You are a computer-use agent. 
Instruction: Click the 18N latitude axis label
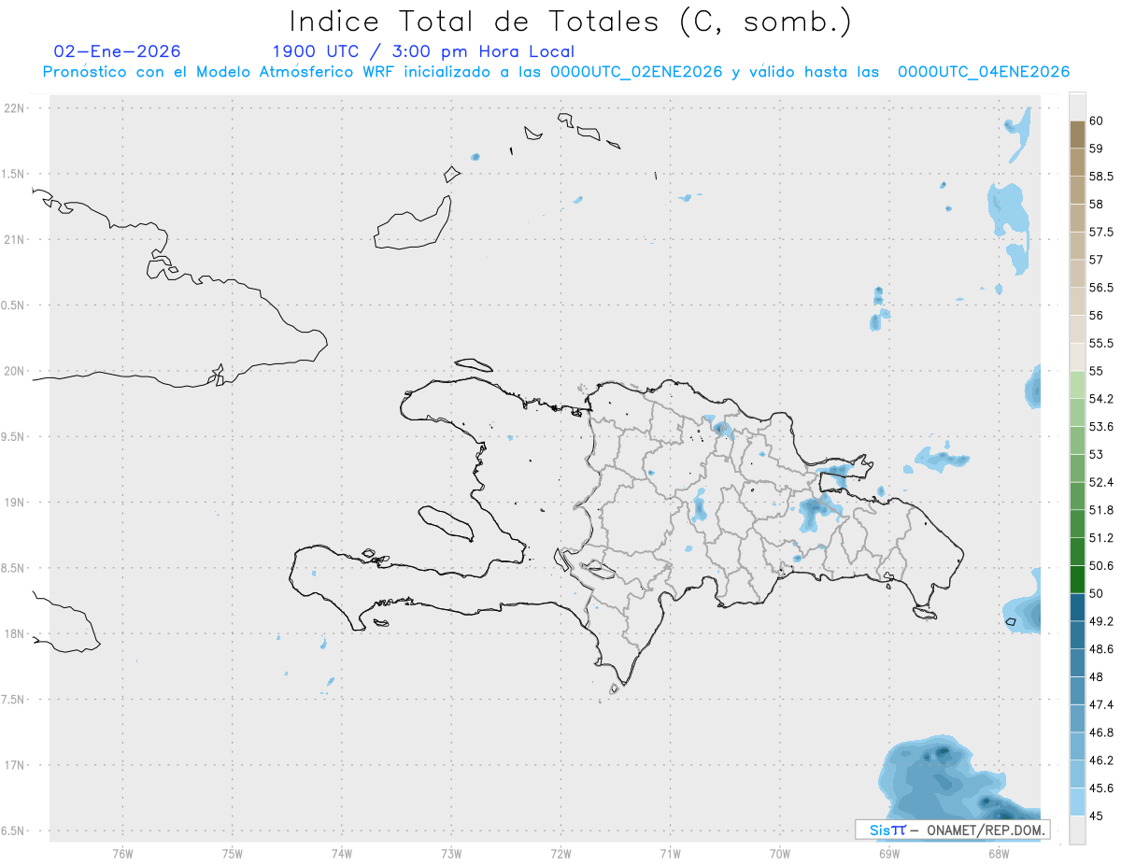pos(16,634)
